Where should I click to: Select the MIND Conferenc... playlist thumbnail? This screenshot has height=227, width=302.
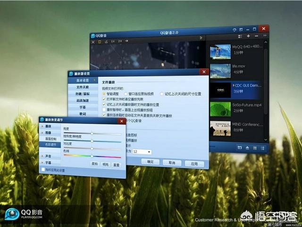pos(220,129)
